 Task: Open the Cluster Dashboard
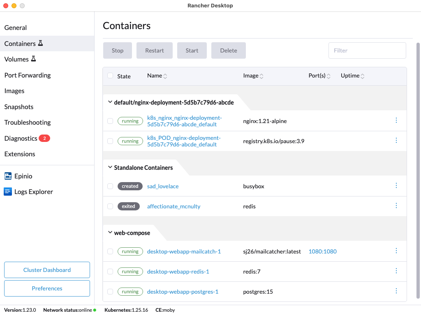tap(47, 270)
